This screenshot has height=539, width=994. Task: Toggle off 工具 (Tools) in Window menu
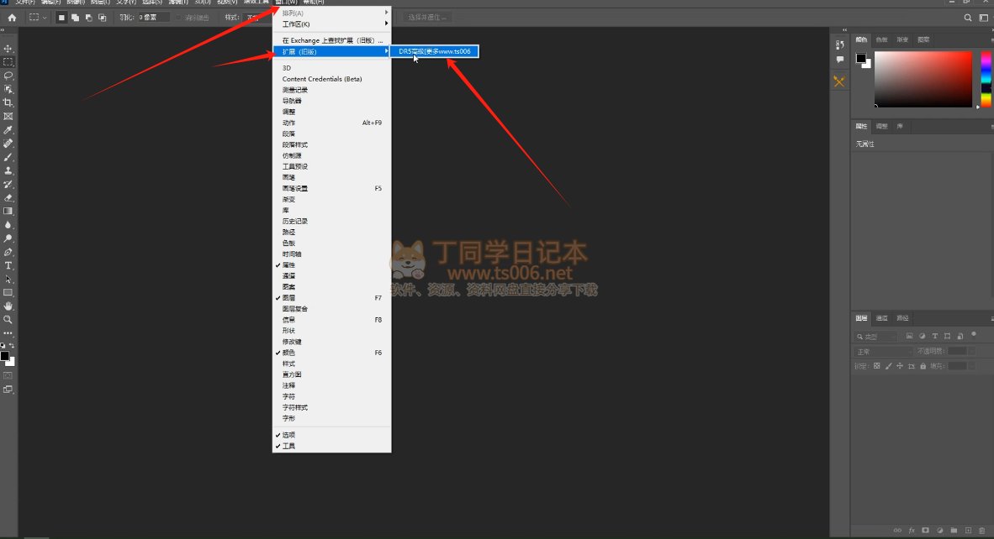click(288, 446)
